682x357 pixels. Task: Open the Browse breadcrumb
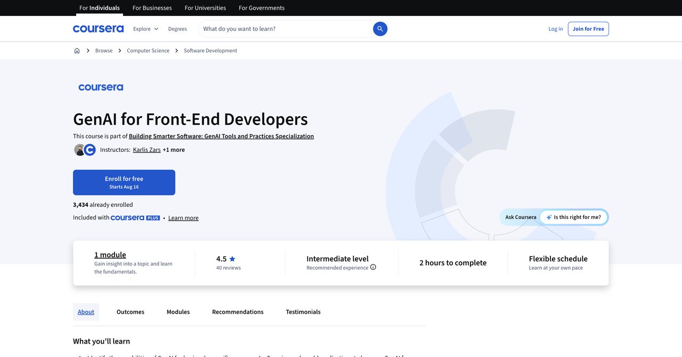(x=104, y=51)
